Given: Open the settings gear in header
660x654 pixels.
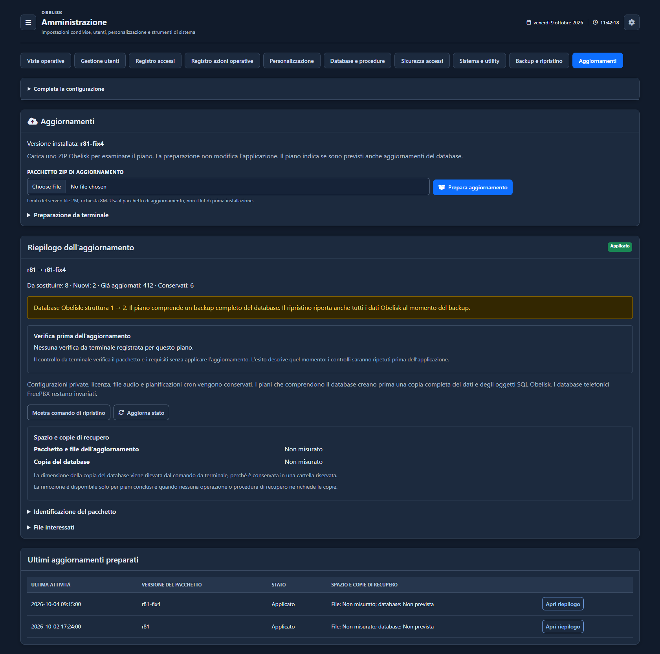Looking at the screenshot, I should pos(631,22).
